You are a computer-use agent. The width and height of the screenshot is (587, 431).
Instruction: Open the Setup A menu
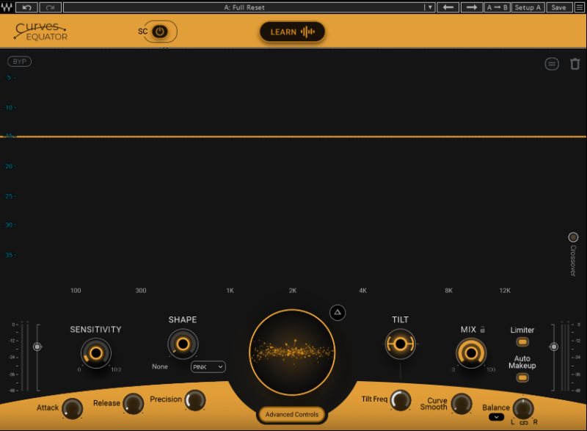pos(528,7)
